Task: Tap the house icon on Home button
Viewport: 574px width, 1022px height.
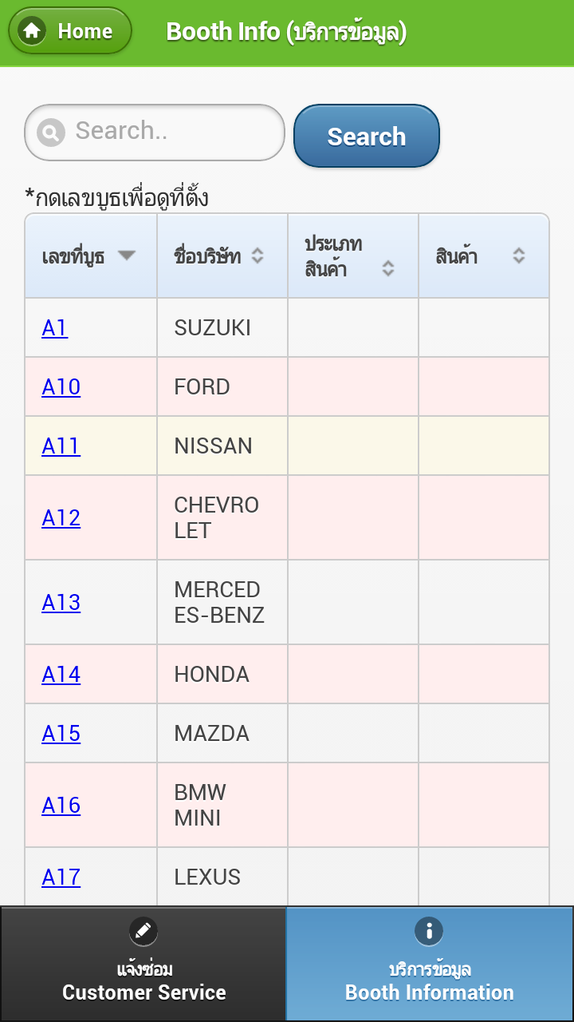Action: click(x=32, y=31)
